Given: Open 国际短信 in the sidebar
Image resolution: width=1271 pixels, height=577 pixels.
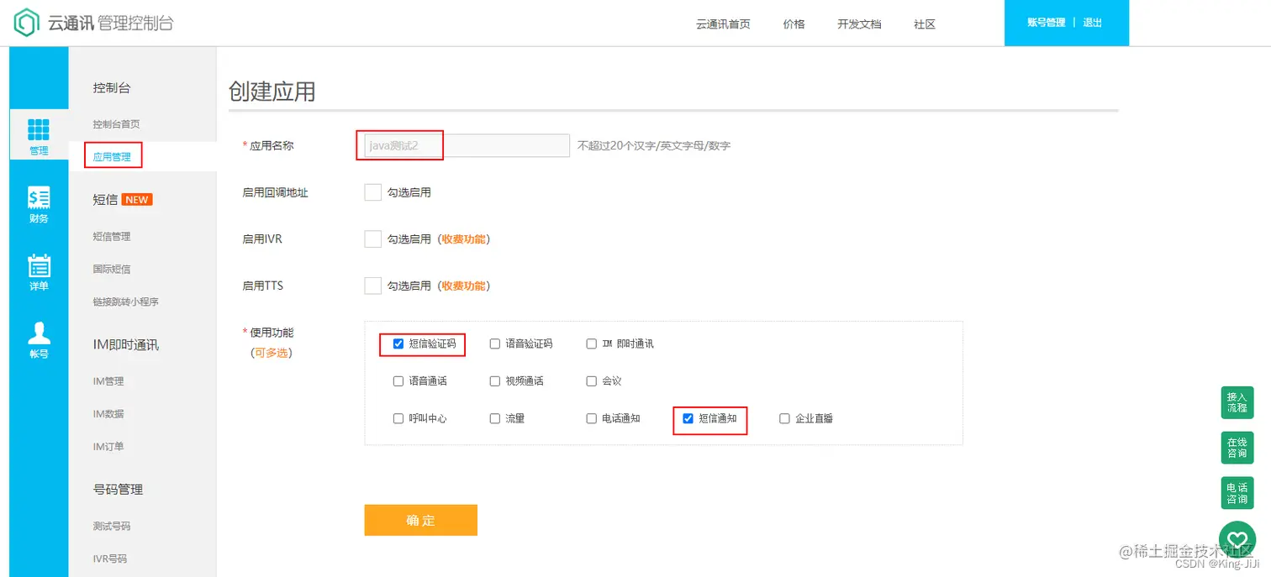Looking at the screenshot, I should point(112,270).
